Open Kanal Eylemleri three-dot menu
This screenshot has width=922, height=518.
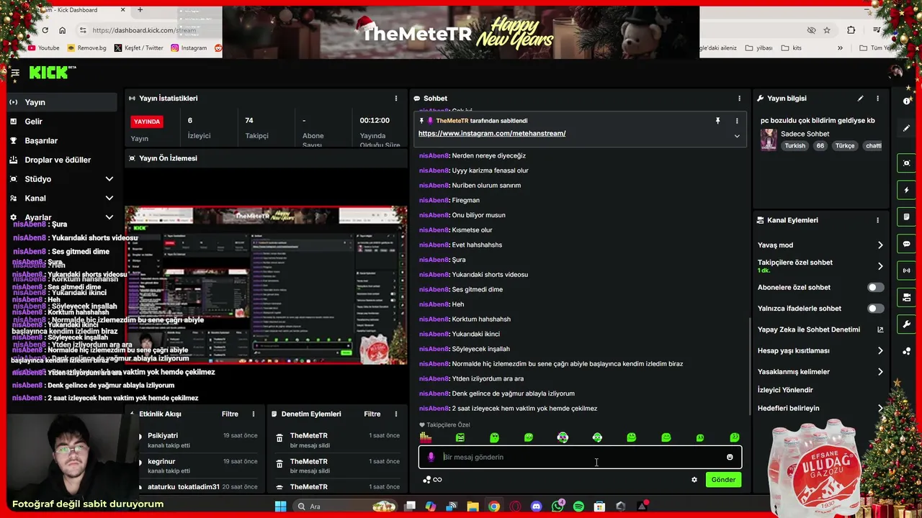(x=877, y=220)
